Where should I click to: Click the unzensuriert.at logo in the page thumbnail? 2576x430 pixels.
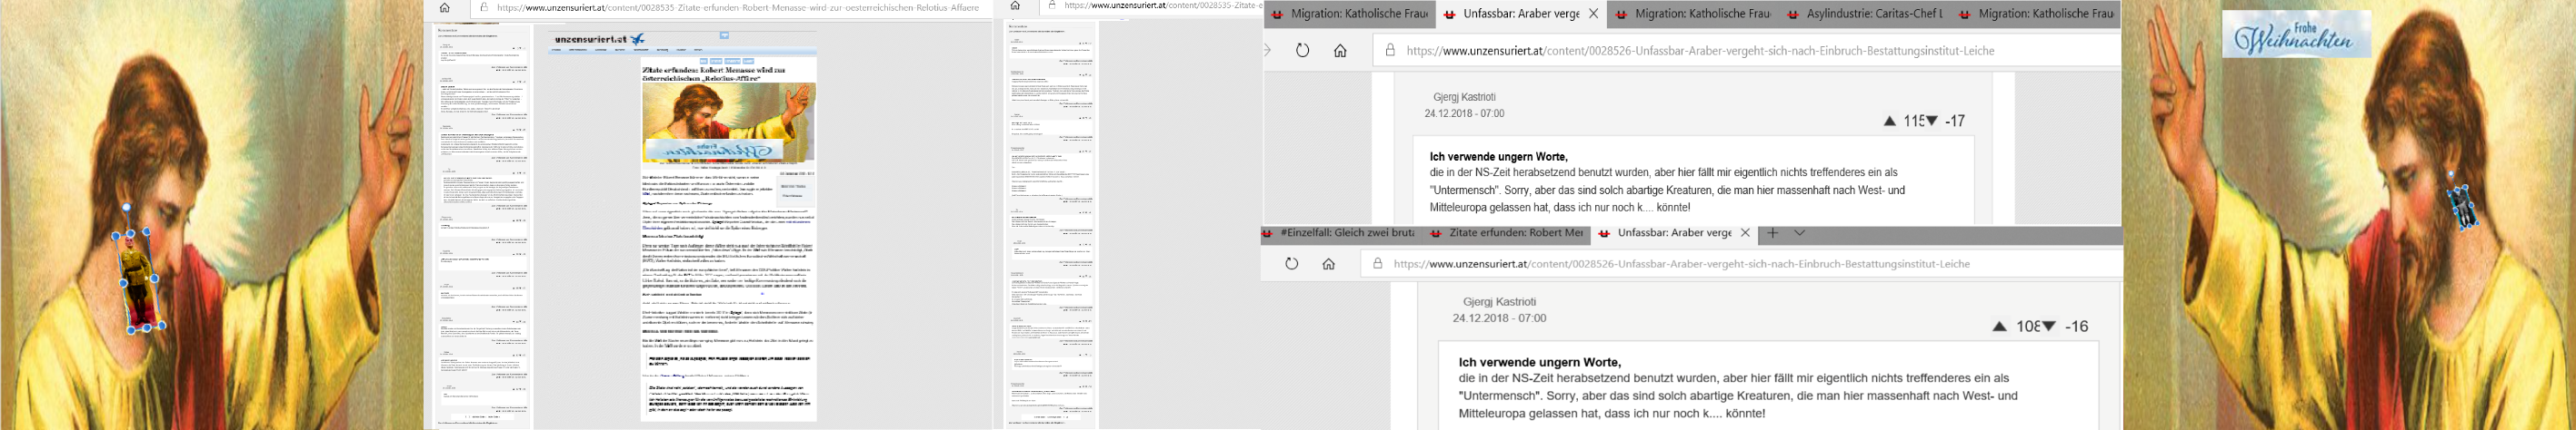point(599,39)
